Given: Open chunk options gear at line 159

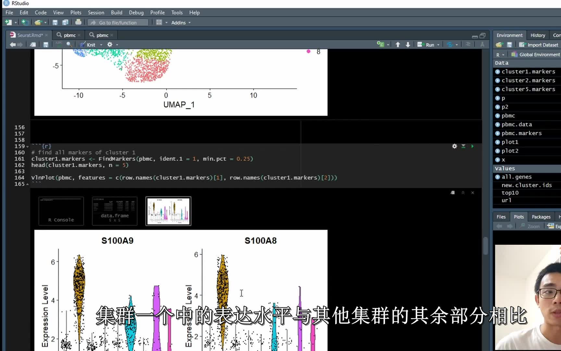Looking at the screenshot, I should 455,146.
